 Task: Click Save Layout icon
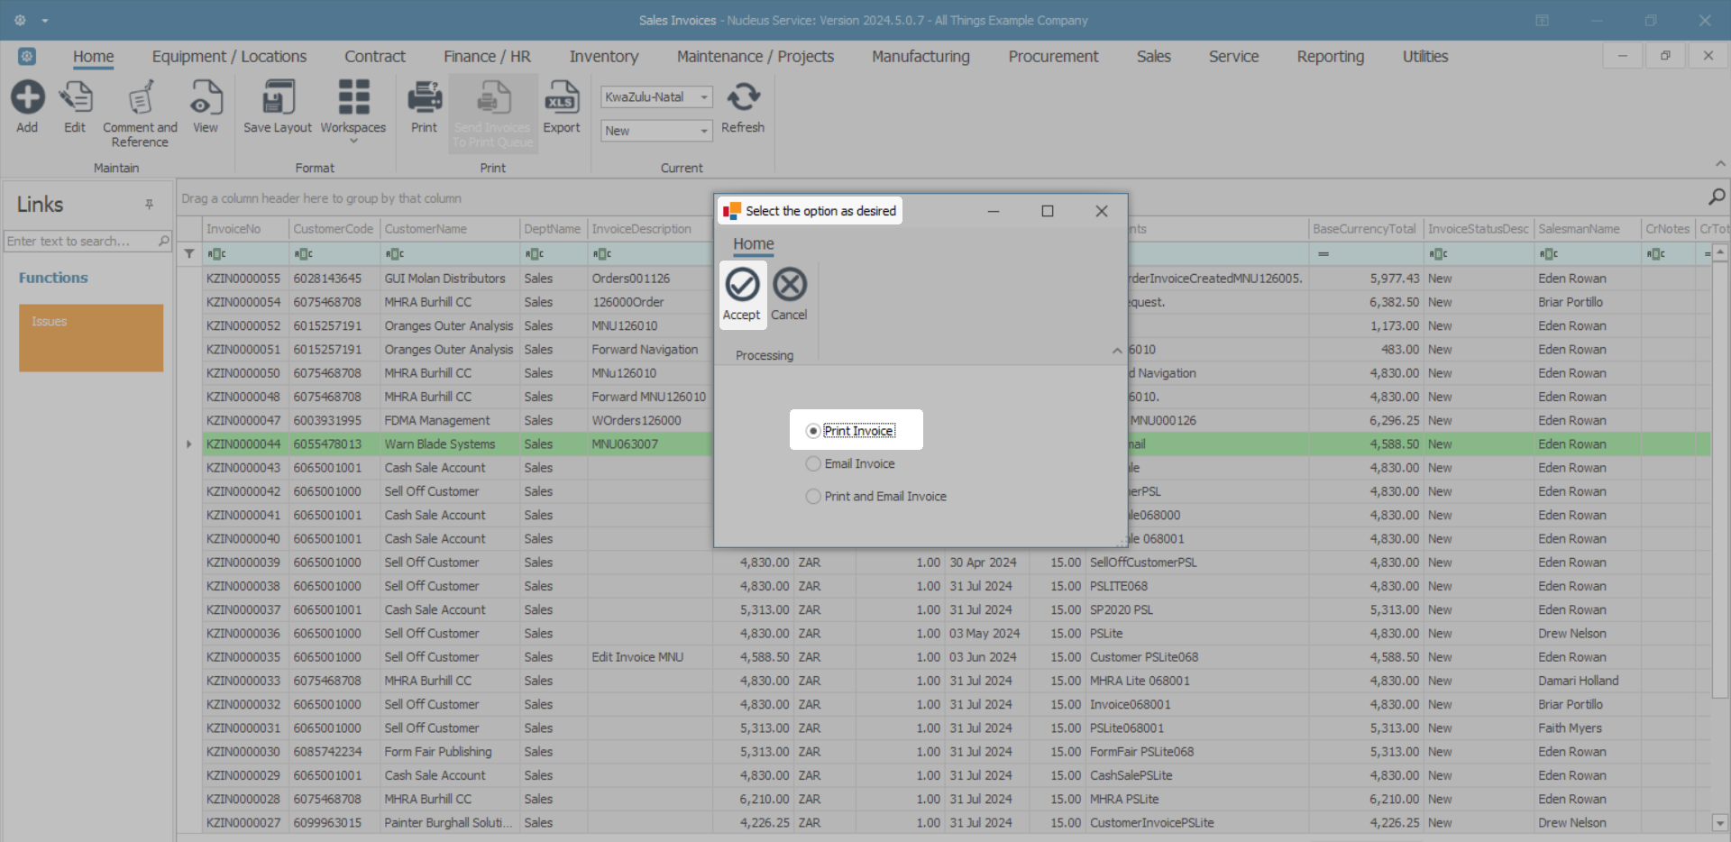coord(278,97)
